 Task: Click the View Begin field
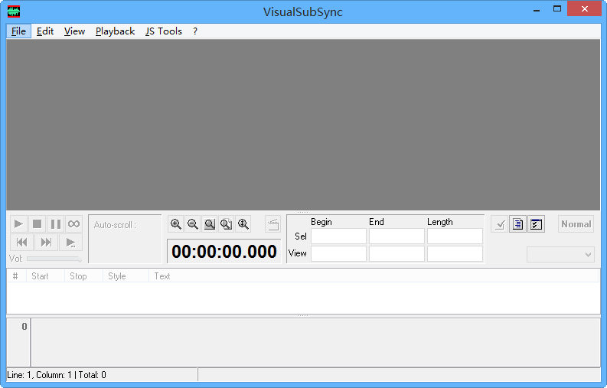pyautogui.click(x=339, y=253)
